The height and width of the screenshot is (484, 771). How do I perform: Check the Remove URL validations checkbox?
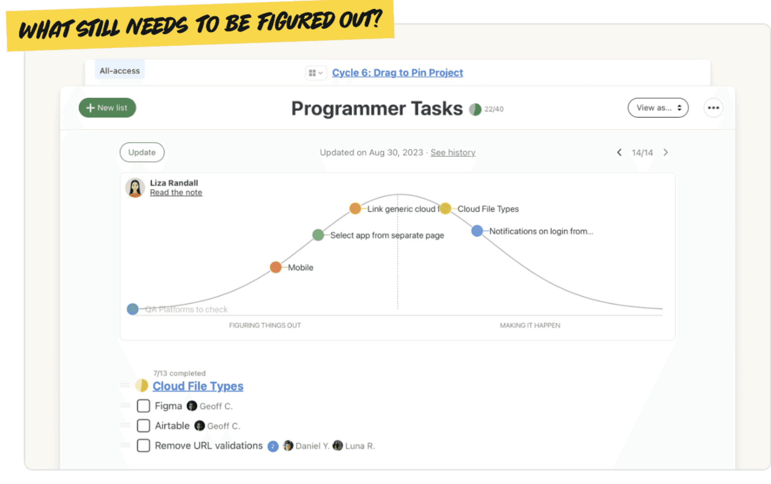click(x=143, y=445)
